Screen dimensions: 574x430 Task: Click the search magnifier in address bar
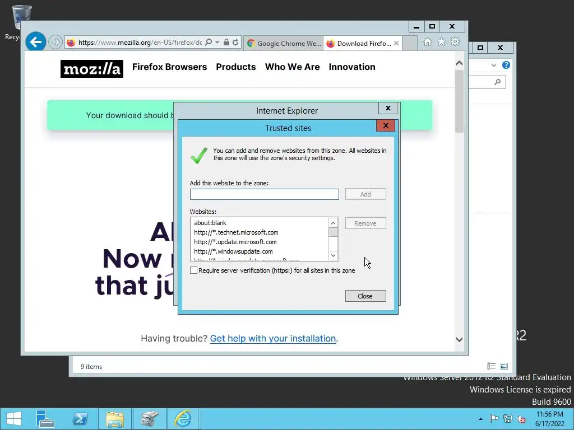[209, 43]
